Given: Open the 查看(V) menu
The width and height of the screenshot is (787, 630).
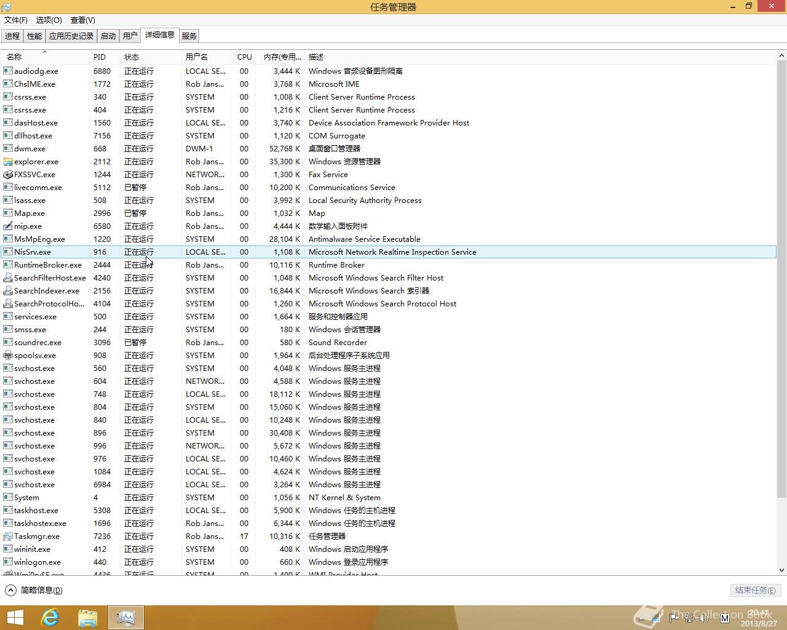Looking at the screenshot, I should click(83, 20).
